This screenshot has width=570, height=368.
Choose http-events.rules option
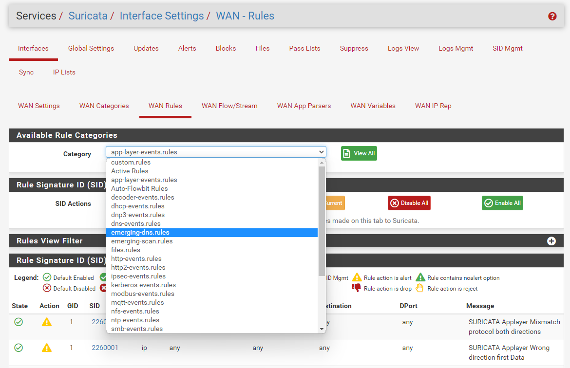212,258
